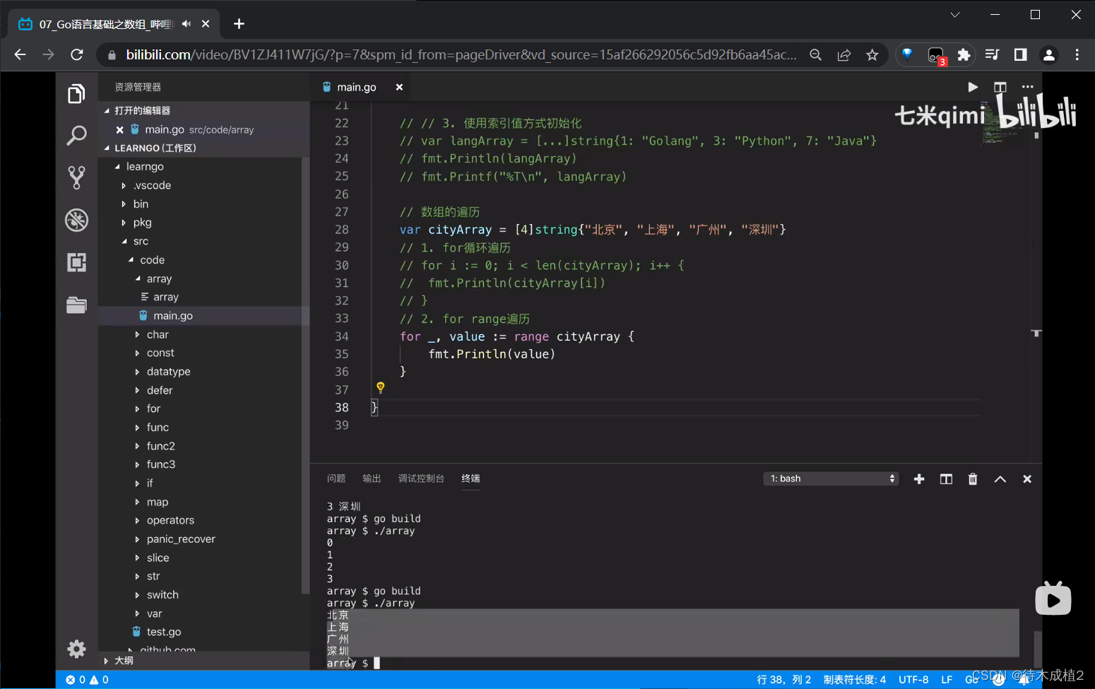Close the main.go editor tab
The height and width of the screenshot is (689, 1095).
tap(399, 87)
